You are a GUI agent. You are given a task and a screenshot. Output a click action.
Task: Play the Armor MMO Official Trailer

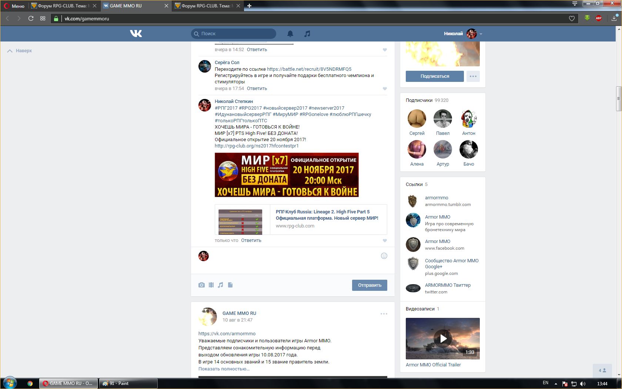pos(443,338)
